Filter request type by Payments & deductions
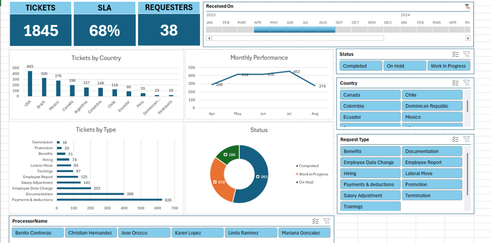491x243 pixels. pyautogui.click(x=370, y=184)
